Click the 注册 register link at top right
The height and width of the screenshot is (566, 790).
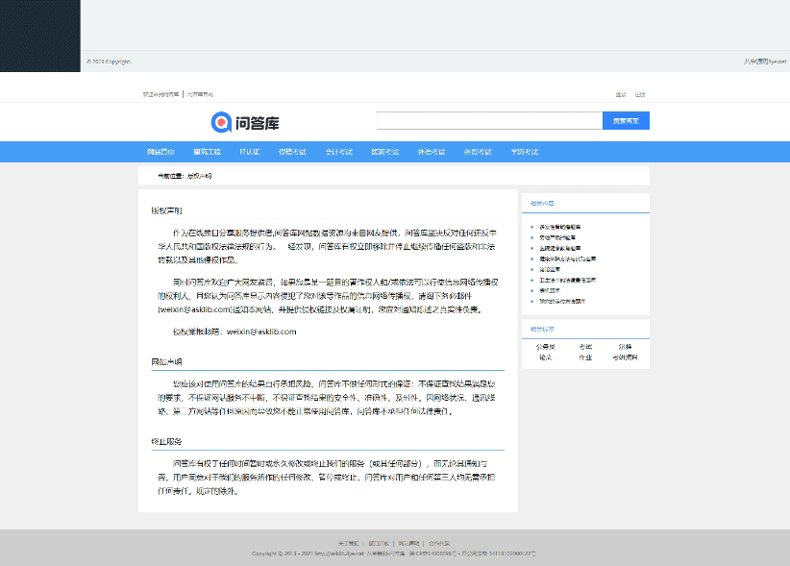[640, 95]
